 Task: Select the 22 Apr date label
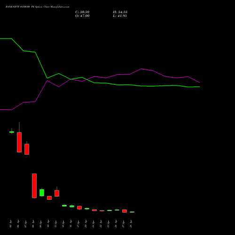coord(101,224)
